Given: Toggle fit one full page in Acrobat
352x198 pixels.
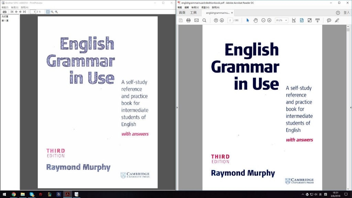Looking at the screenshot, I should 301,20.
